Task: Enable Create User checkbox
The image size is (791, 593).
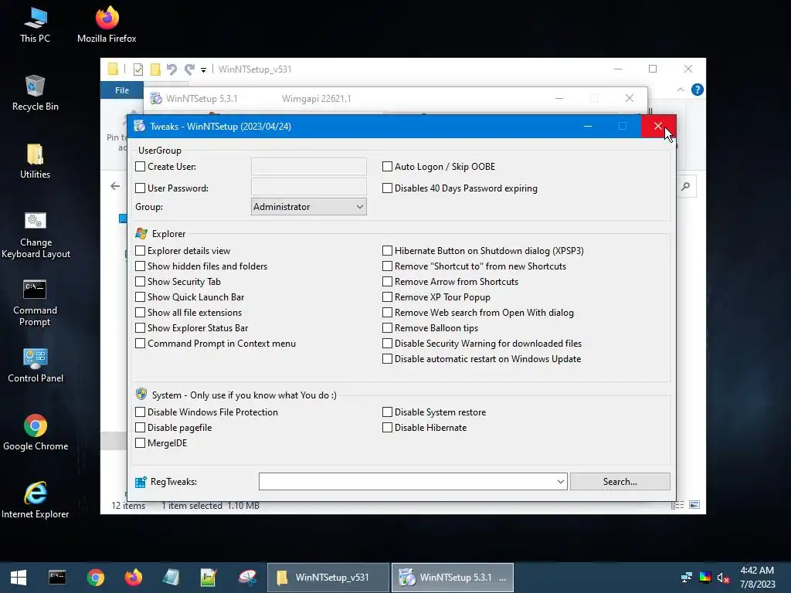Action: (141, 167)
